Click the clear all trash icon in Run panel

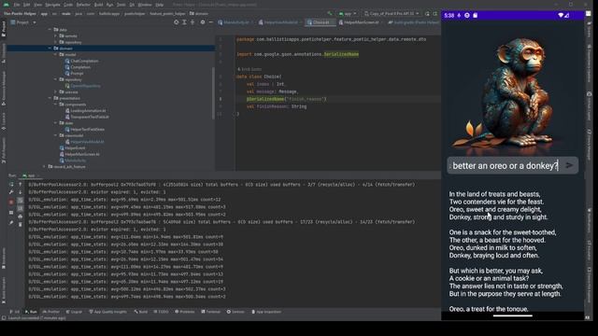(21, 224)
